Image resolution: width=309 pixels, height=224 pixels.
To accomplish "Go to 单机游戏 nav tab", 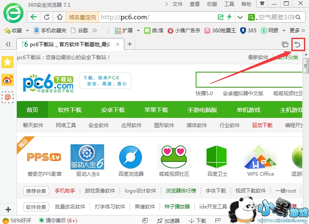I will pos(249,109).
